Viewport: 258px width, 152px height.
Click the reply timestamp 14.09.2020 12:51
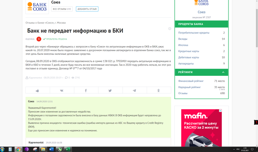point(45,102)
